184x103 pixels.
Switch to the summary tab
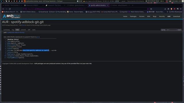pos(7,30)
